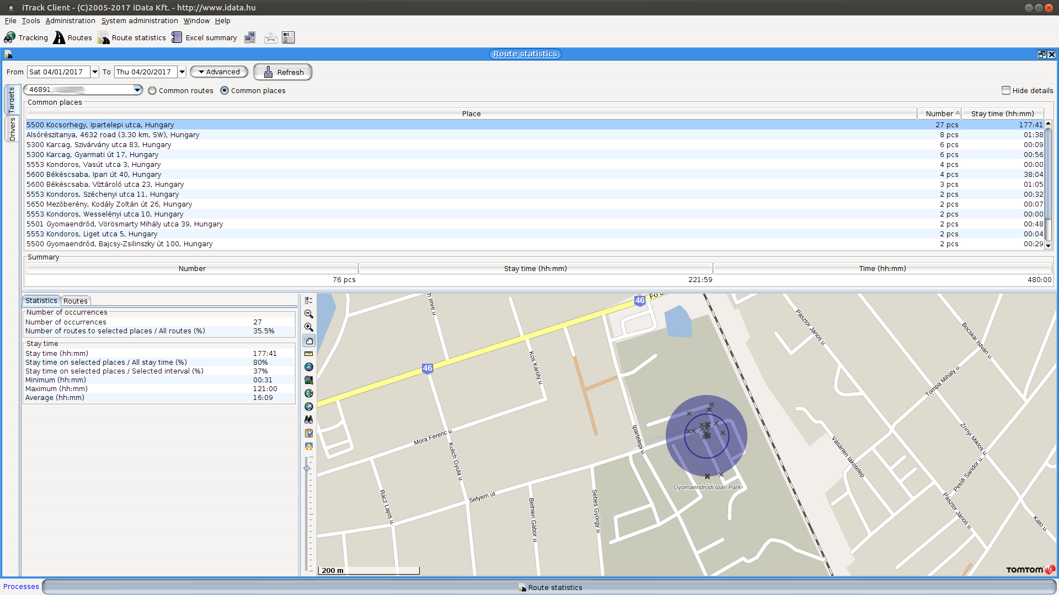Screen dimensions: 1059x595
Task: Click the Advanced button
Action: tap(218, 72)
